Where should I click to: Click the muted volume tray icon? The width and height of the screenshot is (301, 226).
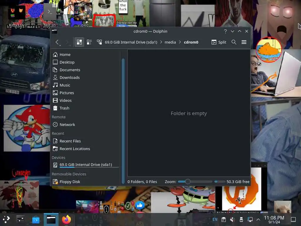click(x=232, y=220)
